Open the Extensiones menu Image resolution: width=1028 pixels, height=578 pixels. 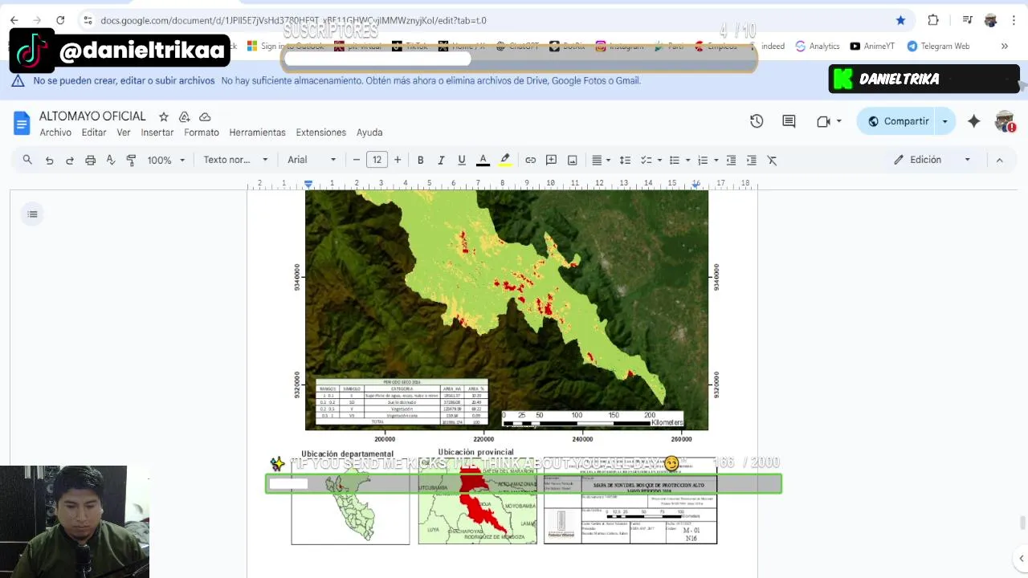pyautogui.click(x=321, y=132)
